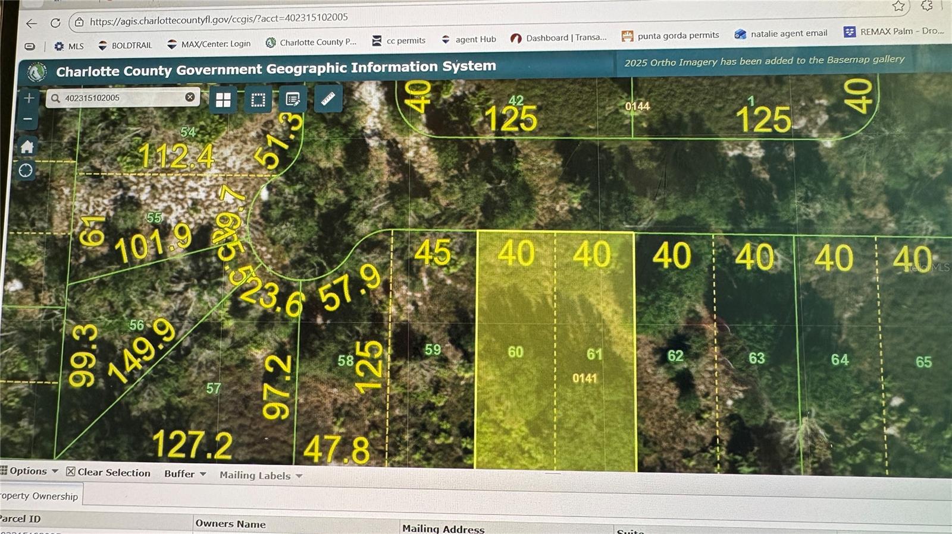Open the REMAX Palm bookmark
Screen dimensions: 952x534
(x=894, y=31)
